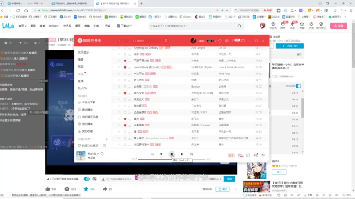
Task: Open MV badge for Love Is Gone (Acoustic)
Action: [170, 67]
